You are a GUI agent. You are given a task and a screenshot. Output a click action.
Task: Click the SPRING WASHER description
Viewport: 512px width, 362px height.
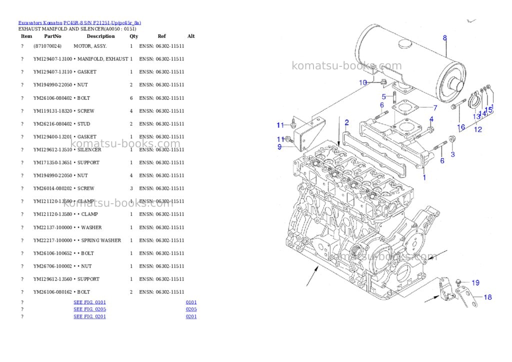point(101,240)
